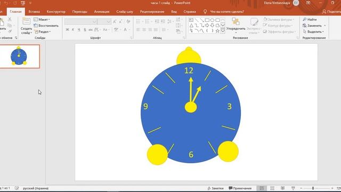
Task: Click the 'Что вы хотите сделать?' search box
Action: [227, 12]
